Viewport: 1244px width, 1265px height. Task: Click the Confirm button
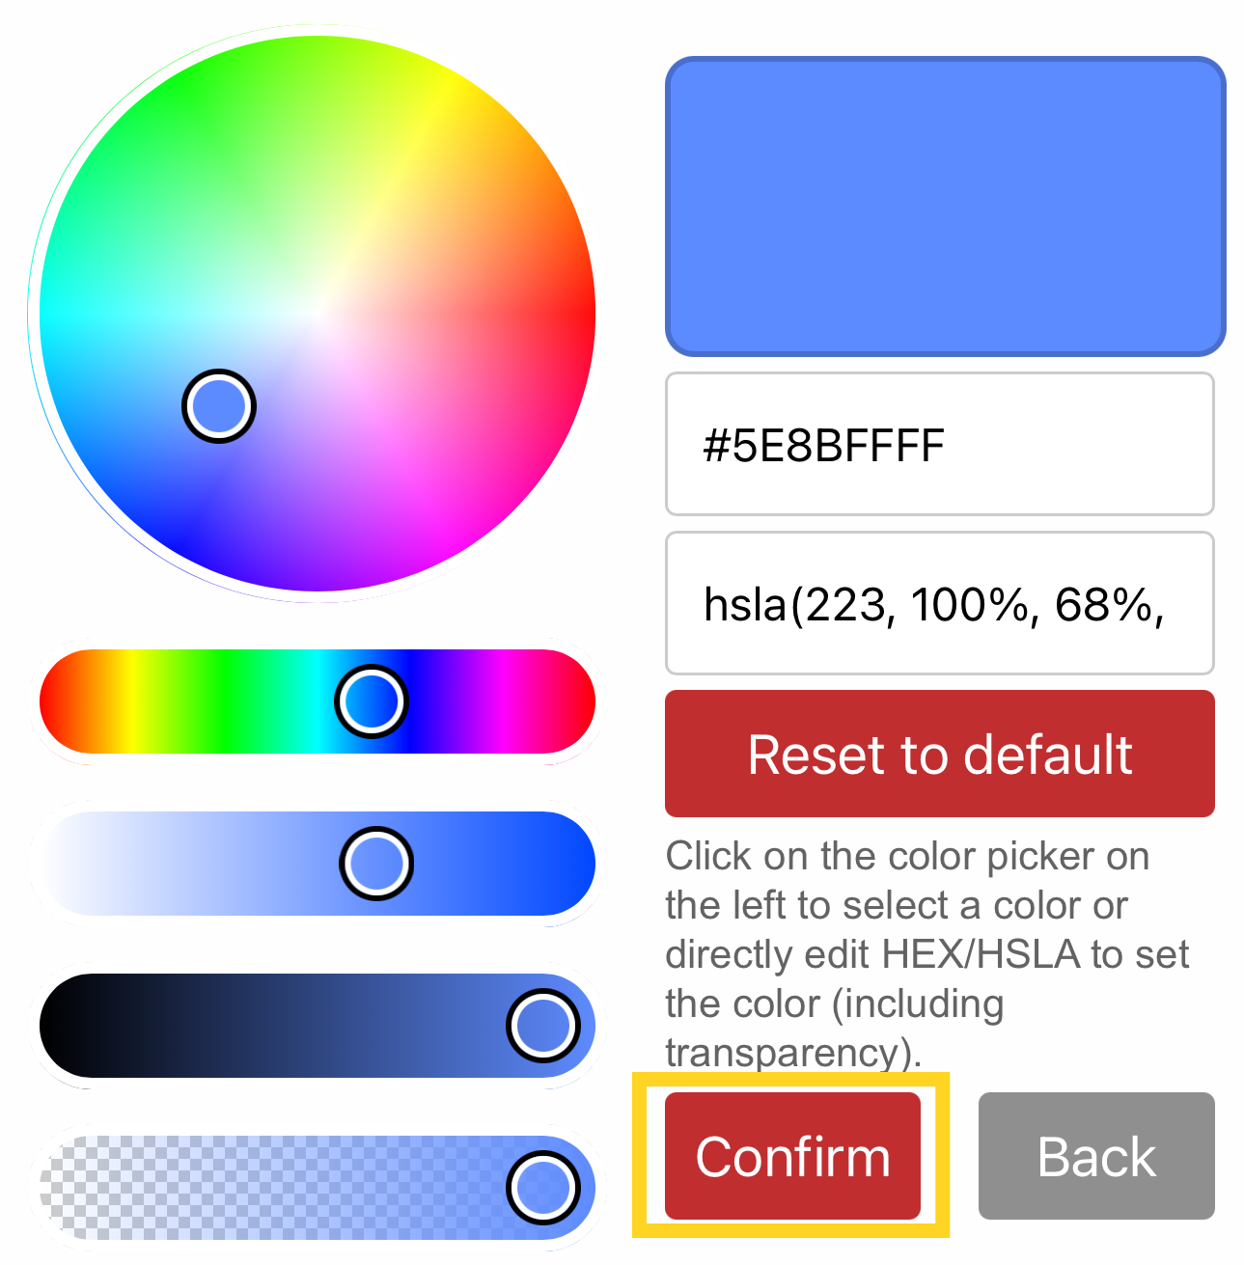(x=791, y=1155)
